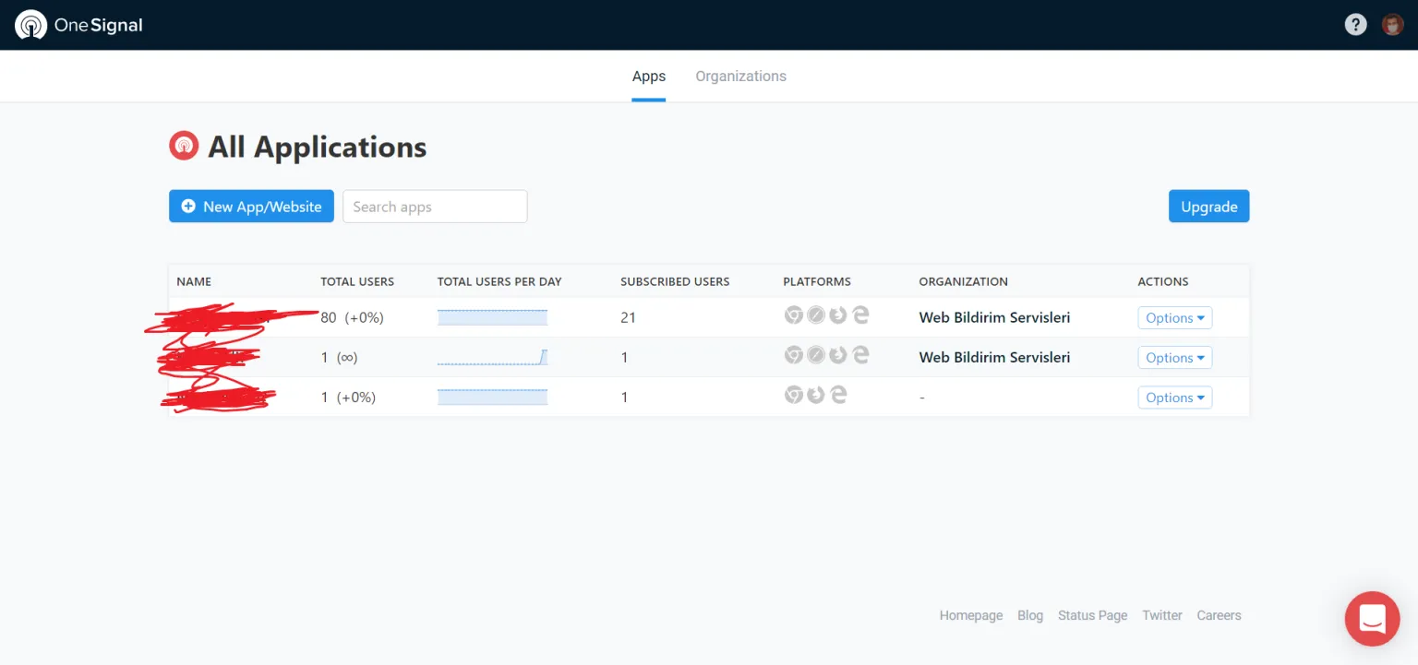1418x665 pixels.
Task: Click the users-per-day chart in the row without organization
Action: pyautogui.click(x=492, y=397)
